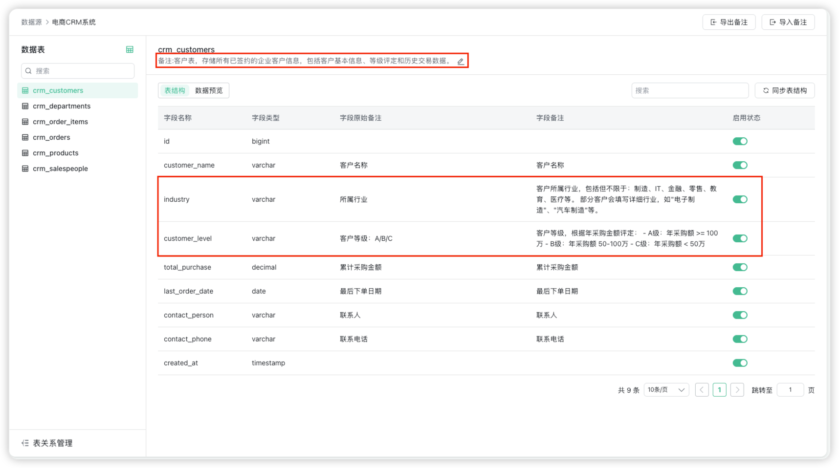Disable the industry field toggle
The width and height of the screenshot is (839, 468).
(x=740, y=199)
